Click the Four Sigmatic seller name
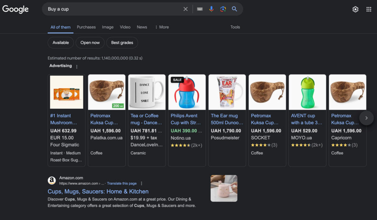The image size is (377, 220). (65, 145)
